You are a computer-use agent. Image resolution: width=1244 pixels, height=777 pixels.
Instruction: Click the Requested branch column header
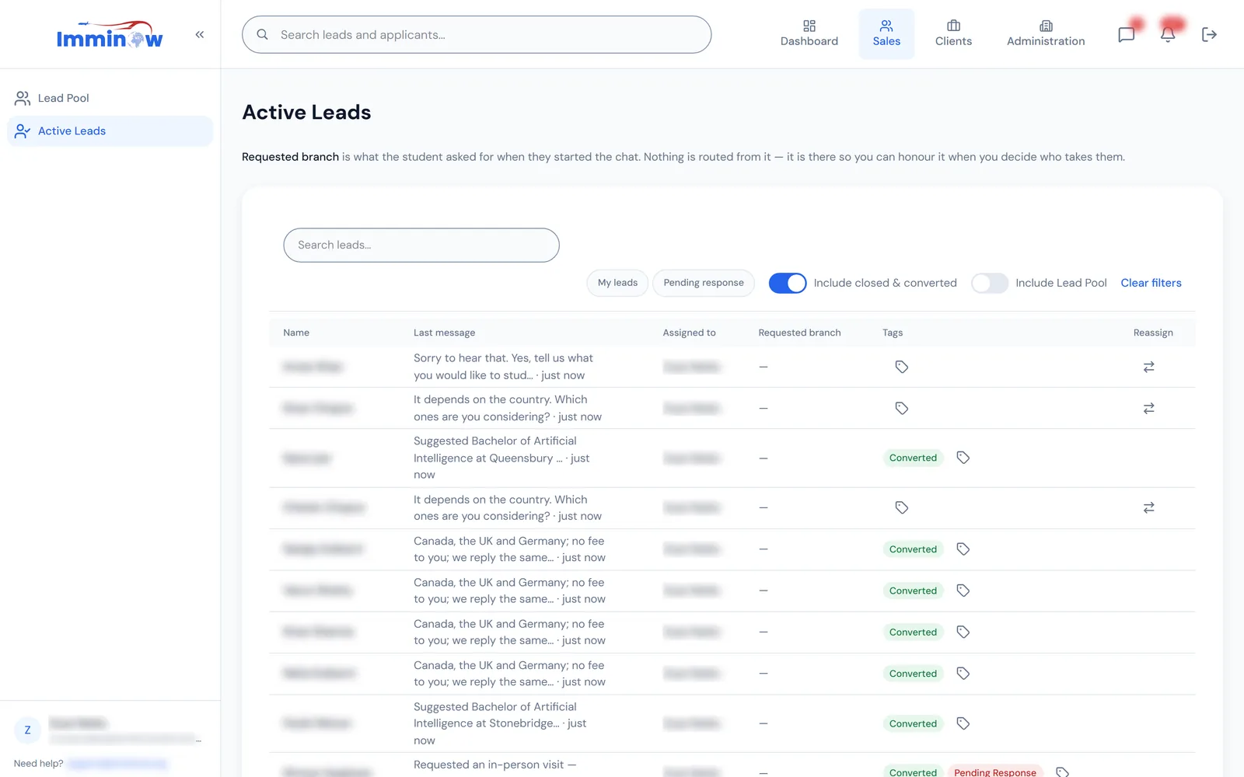[x=799, y=333]
